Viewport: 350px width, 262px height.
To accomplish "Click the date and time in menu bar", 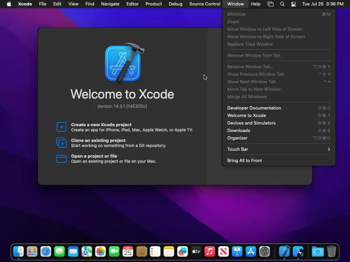I will pos(323,4).
